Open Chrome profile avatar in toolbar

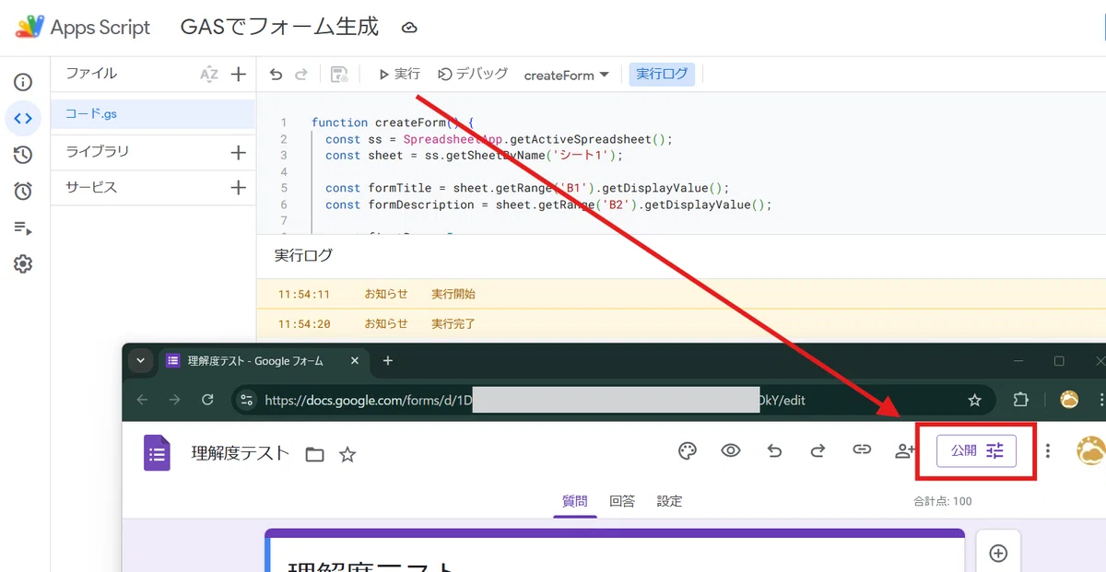coord(1070,400)
